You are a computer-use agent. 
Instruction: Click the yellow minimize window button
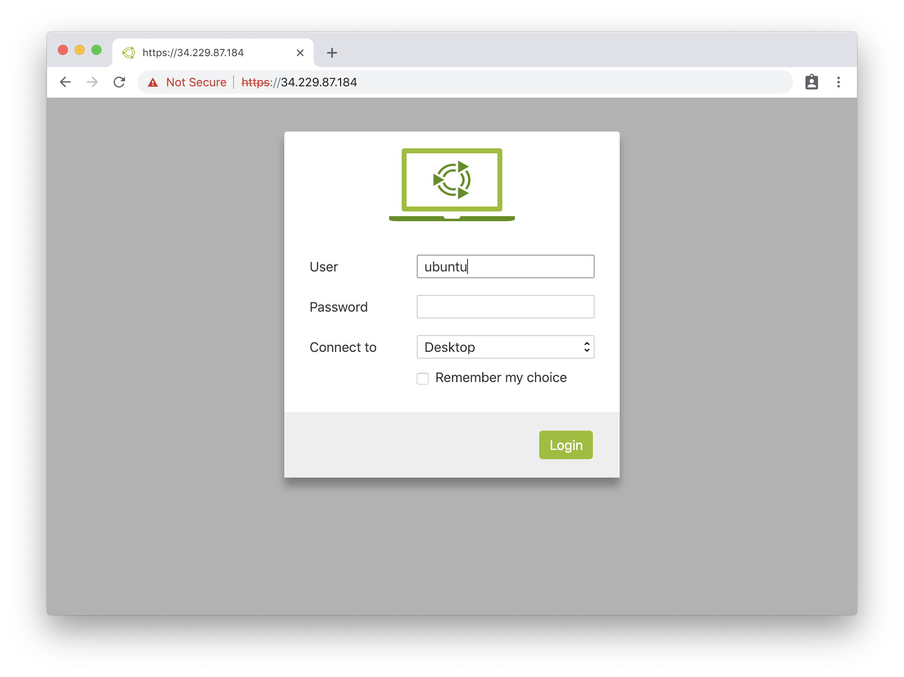pyautogui.click(x=80, y=50)
